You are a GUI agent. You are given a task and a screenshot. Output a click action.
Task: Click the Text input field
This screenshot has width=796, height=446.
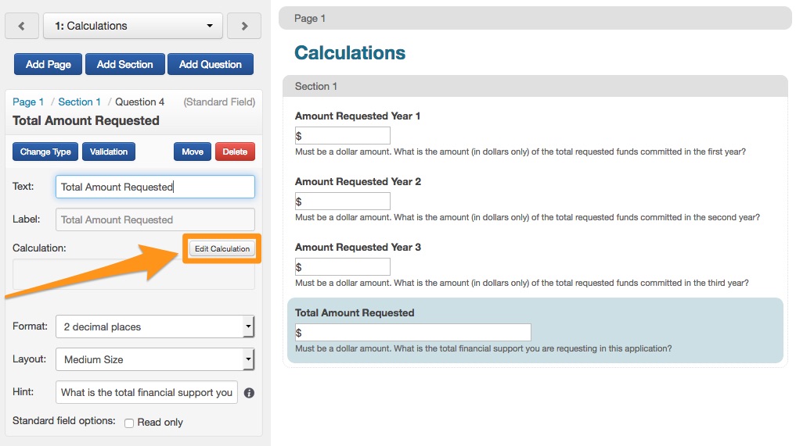(155, 187)
